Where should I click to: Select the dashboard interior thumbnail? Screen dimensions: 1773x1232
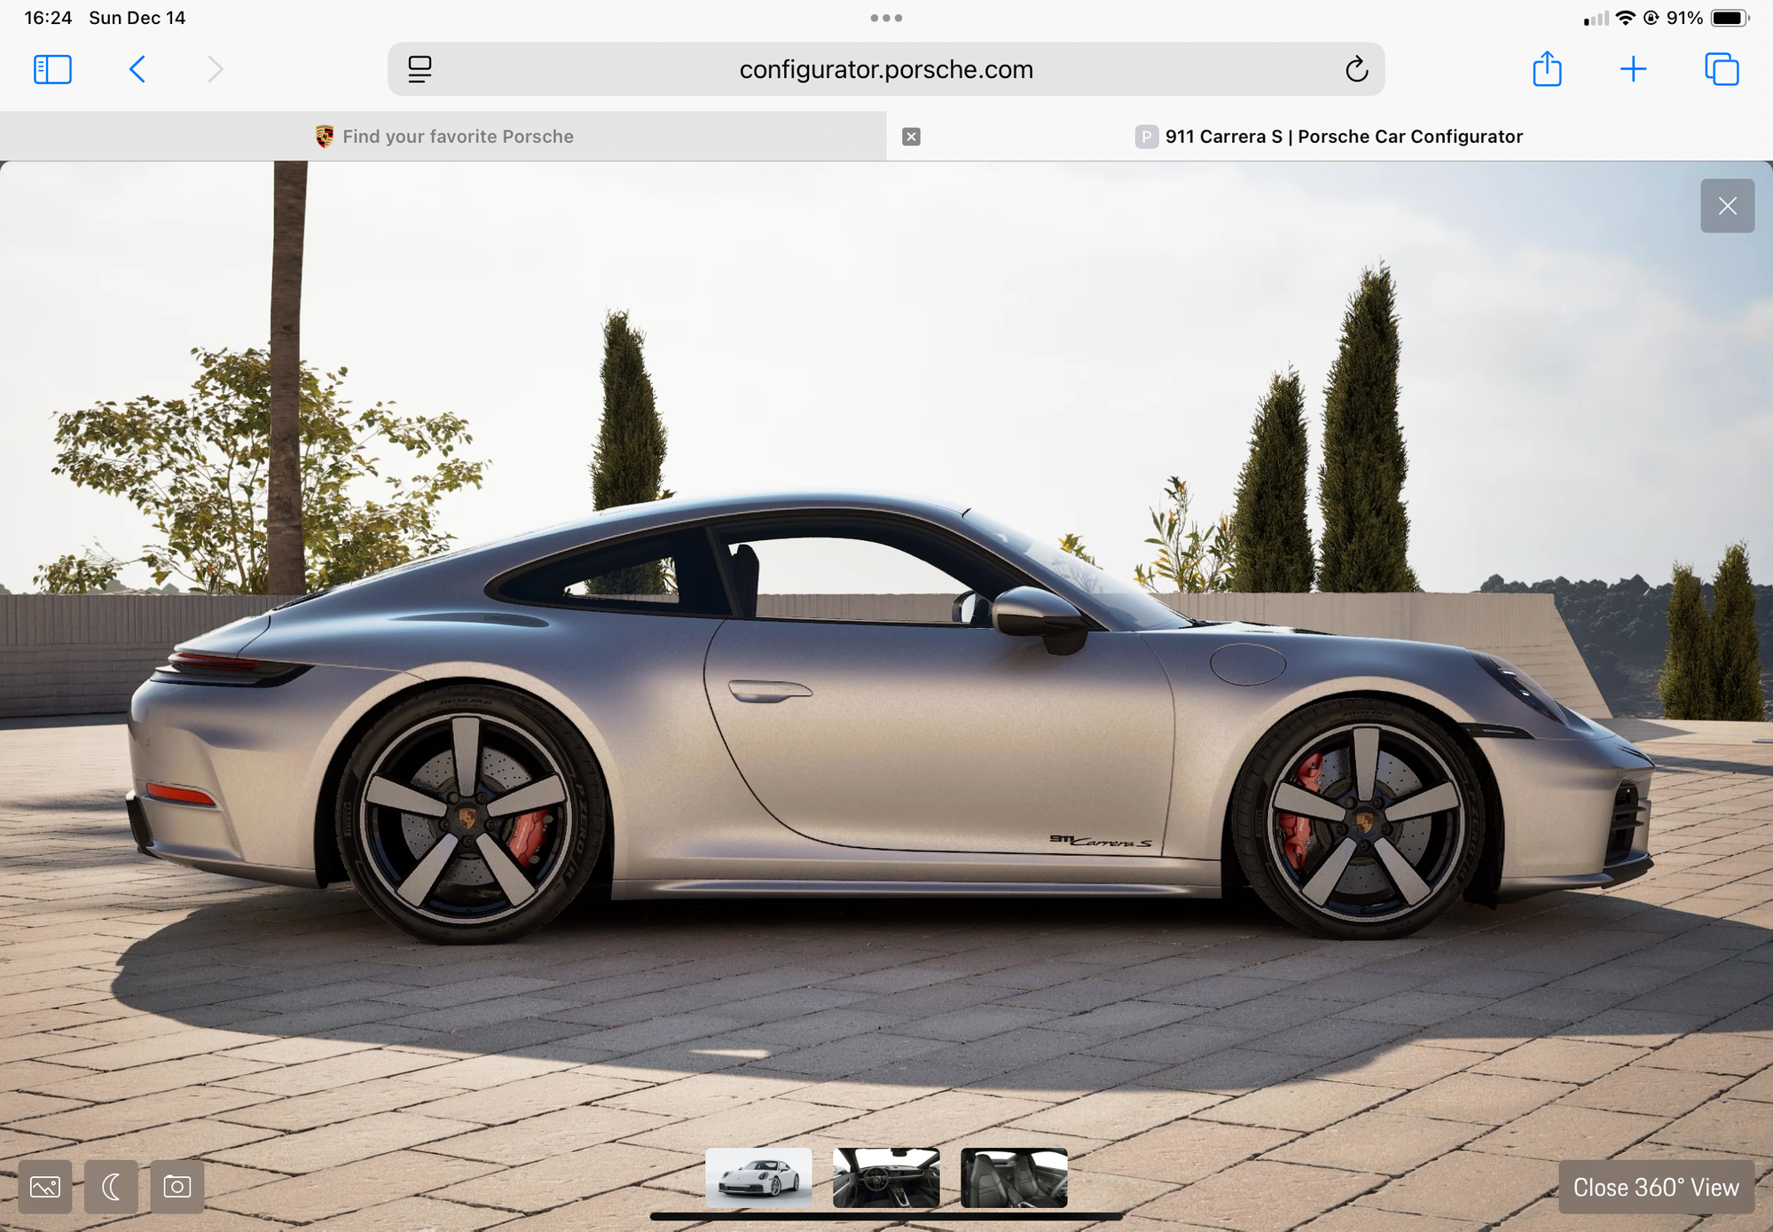pyautogui.click(x=886, y=1178)
